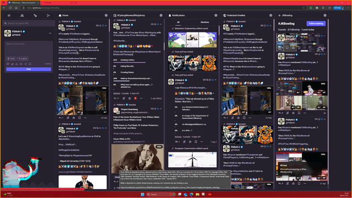
Task: Boost the Home laundry post dated 27 Feb
Action: 68,118
